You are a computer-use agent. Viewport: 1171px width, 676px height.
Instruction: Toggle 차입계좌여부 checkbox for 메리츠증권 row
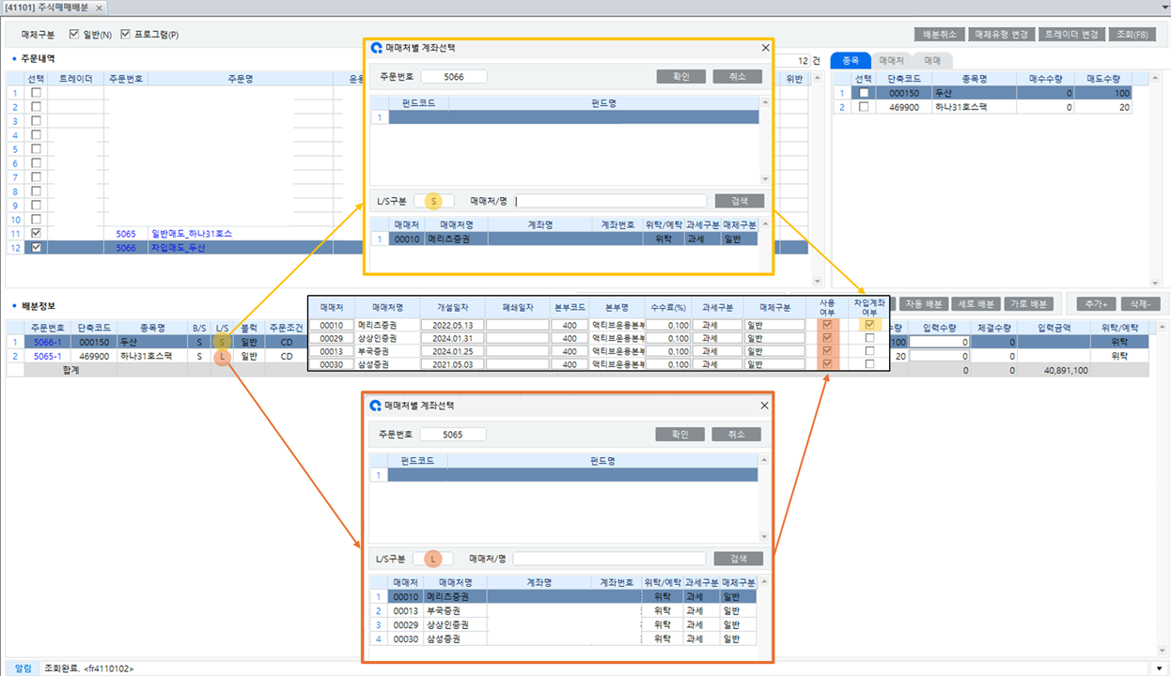click(869, 325)
